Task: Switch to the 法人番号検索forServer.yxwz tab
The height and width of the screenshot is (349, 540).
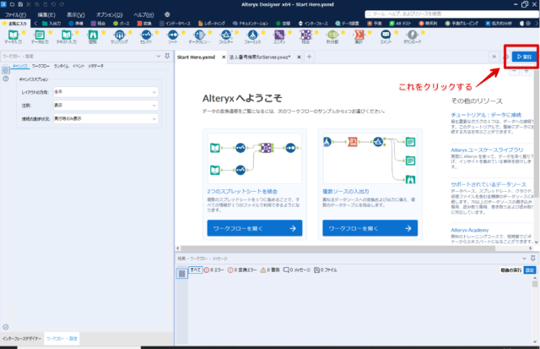Action: point(260,57)
